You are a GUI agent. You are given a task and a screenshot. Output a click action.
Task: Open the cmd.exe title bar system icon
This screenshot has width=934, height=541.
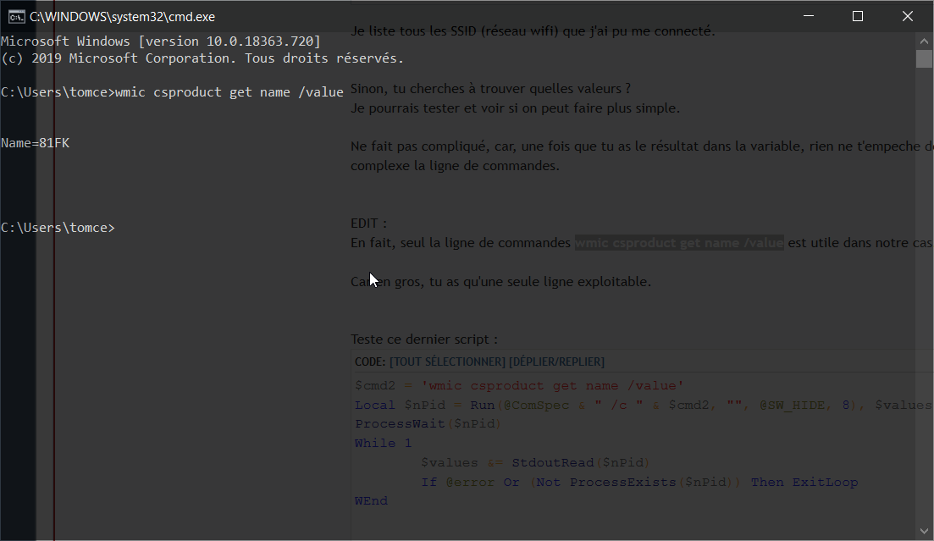(x=16, y=16)
